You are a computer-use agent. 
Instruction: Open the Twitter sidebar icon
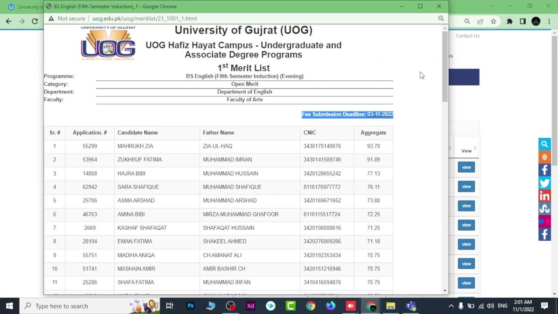[x=544, y=183]
